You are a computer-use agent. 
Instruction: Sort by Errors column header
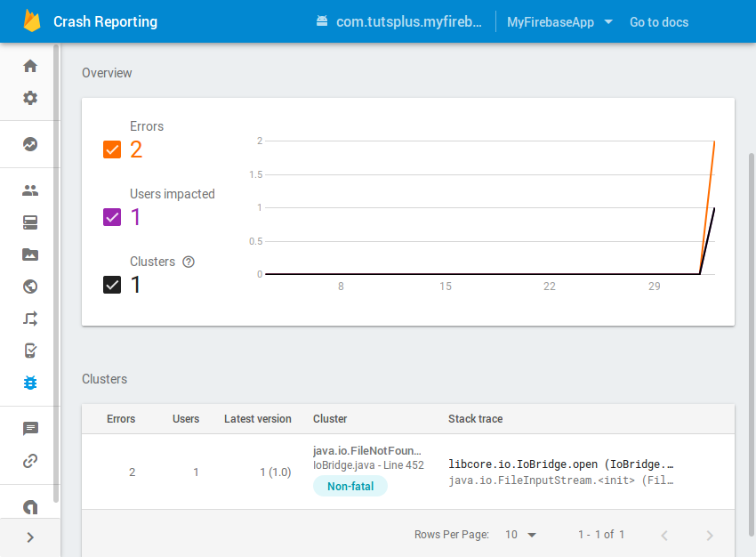[121, 418]
